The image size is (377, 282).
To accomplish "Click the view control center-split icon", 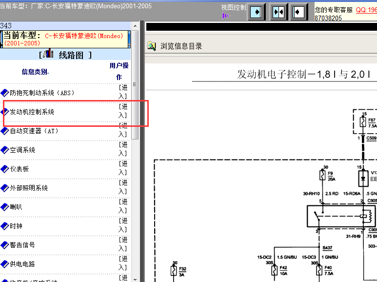I will 278,12.
